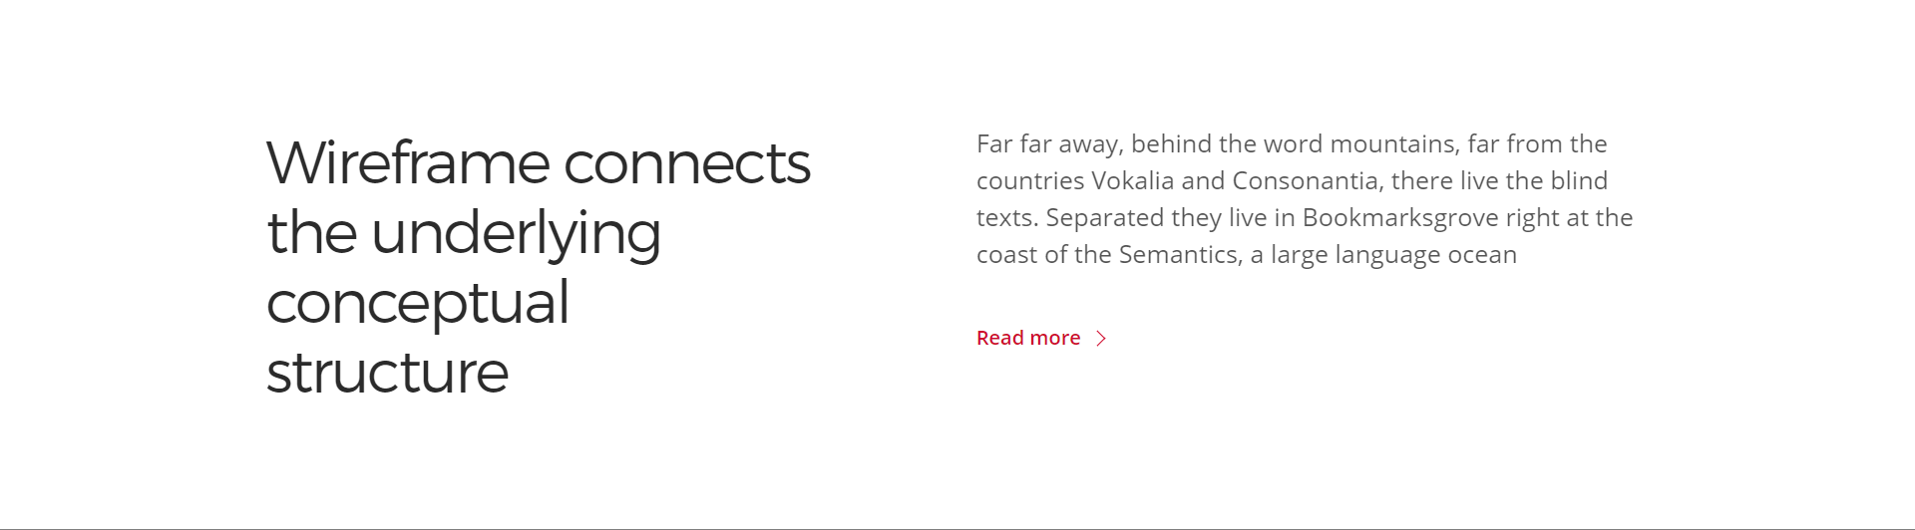Image resolution: width=1915 pixels, height=530 pixels.
Task: Select the heading line 'Wireframe connects'
Action: pyautogui.click(x=538, y=162)
